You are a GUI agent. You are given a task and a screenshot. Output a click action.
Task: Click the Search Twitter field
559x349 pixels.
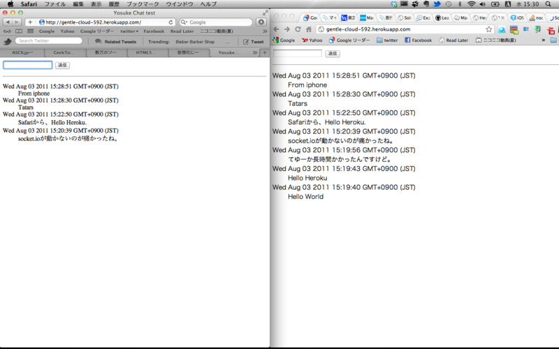click(x=48, y=41)
